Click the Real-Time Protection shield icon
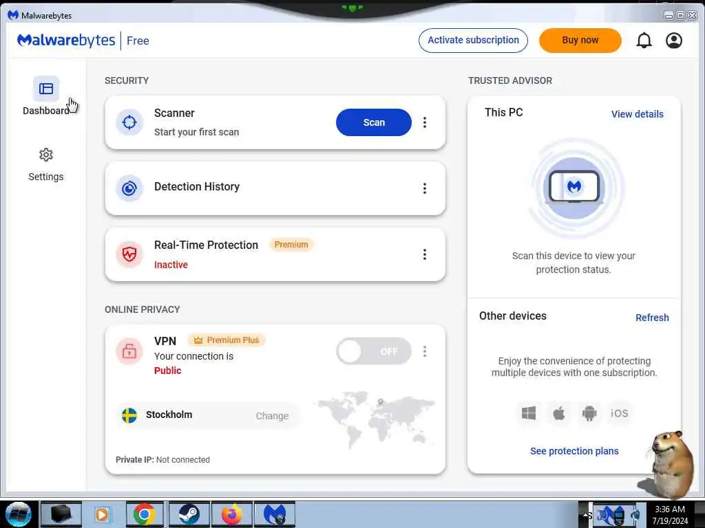This screenshot has width=705, height=528. [129, 254]
